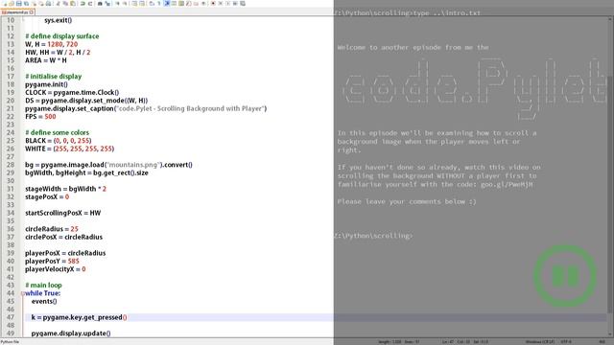Save the current file with the floppy icon
The image size is (614, 345).
click(19, 4)
